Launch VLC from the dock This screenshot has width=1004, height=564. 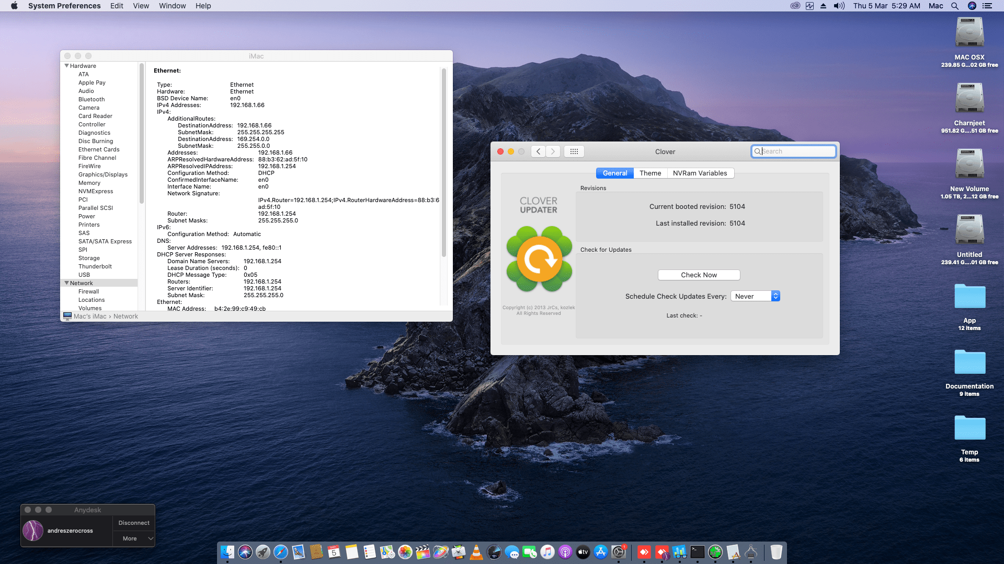tap(476, 552)
